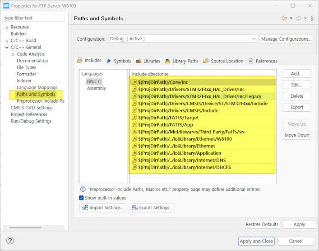Click Apply and Close button
This screenshot has width=319, height=251.
256,241
